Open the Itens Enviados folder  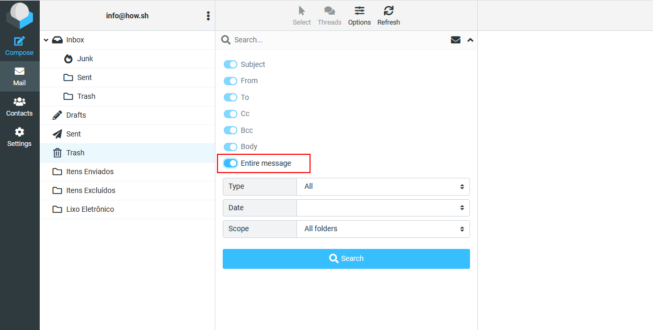[127, 172]
